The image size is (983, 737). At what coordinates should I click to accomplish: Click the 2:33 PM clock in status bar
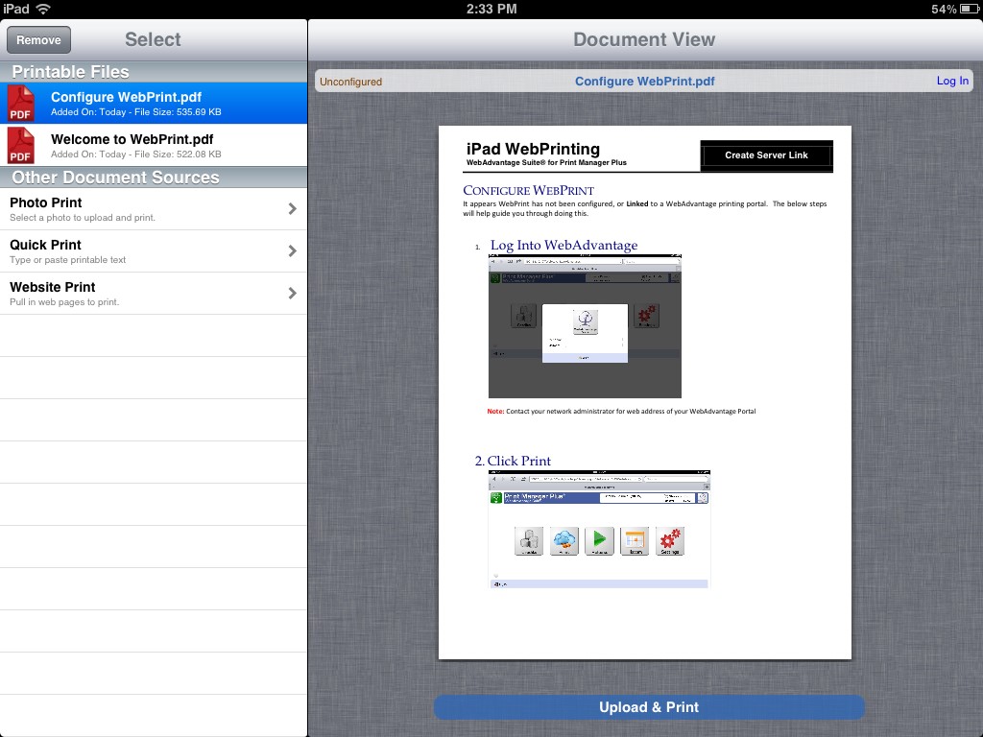click(x=491, y=9)
